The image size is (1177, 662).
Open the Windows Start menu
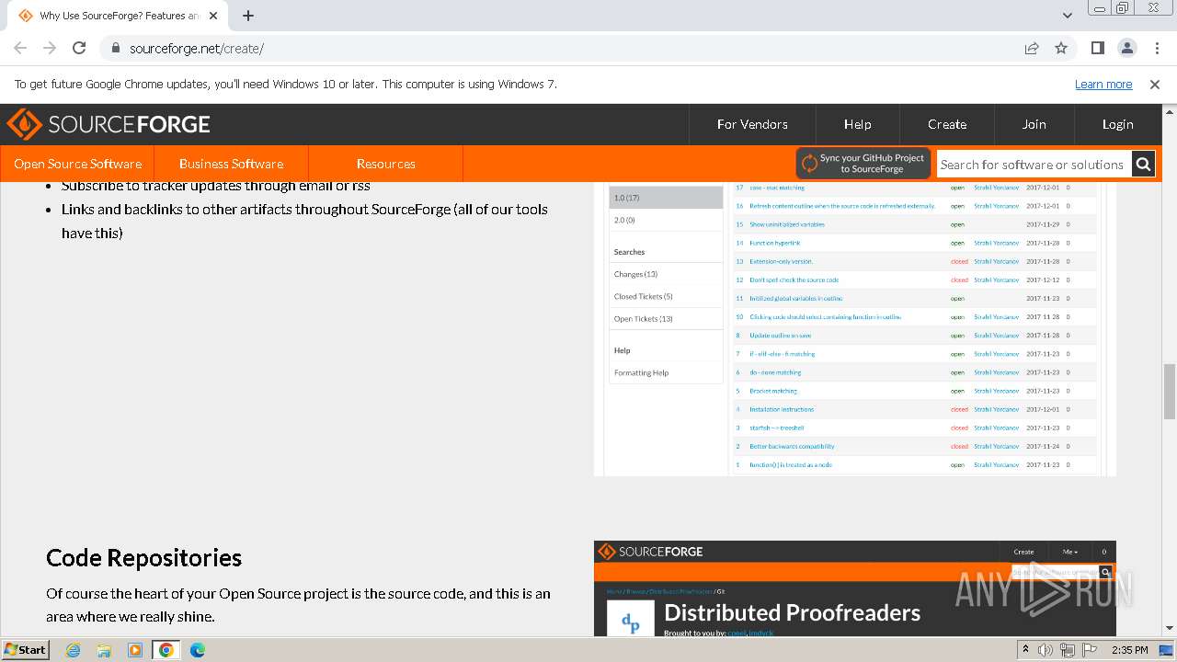tap(26, 650)
